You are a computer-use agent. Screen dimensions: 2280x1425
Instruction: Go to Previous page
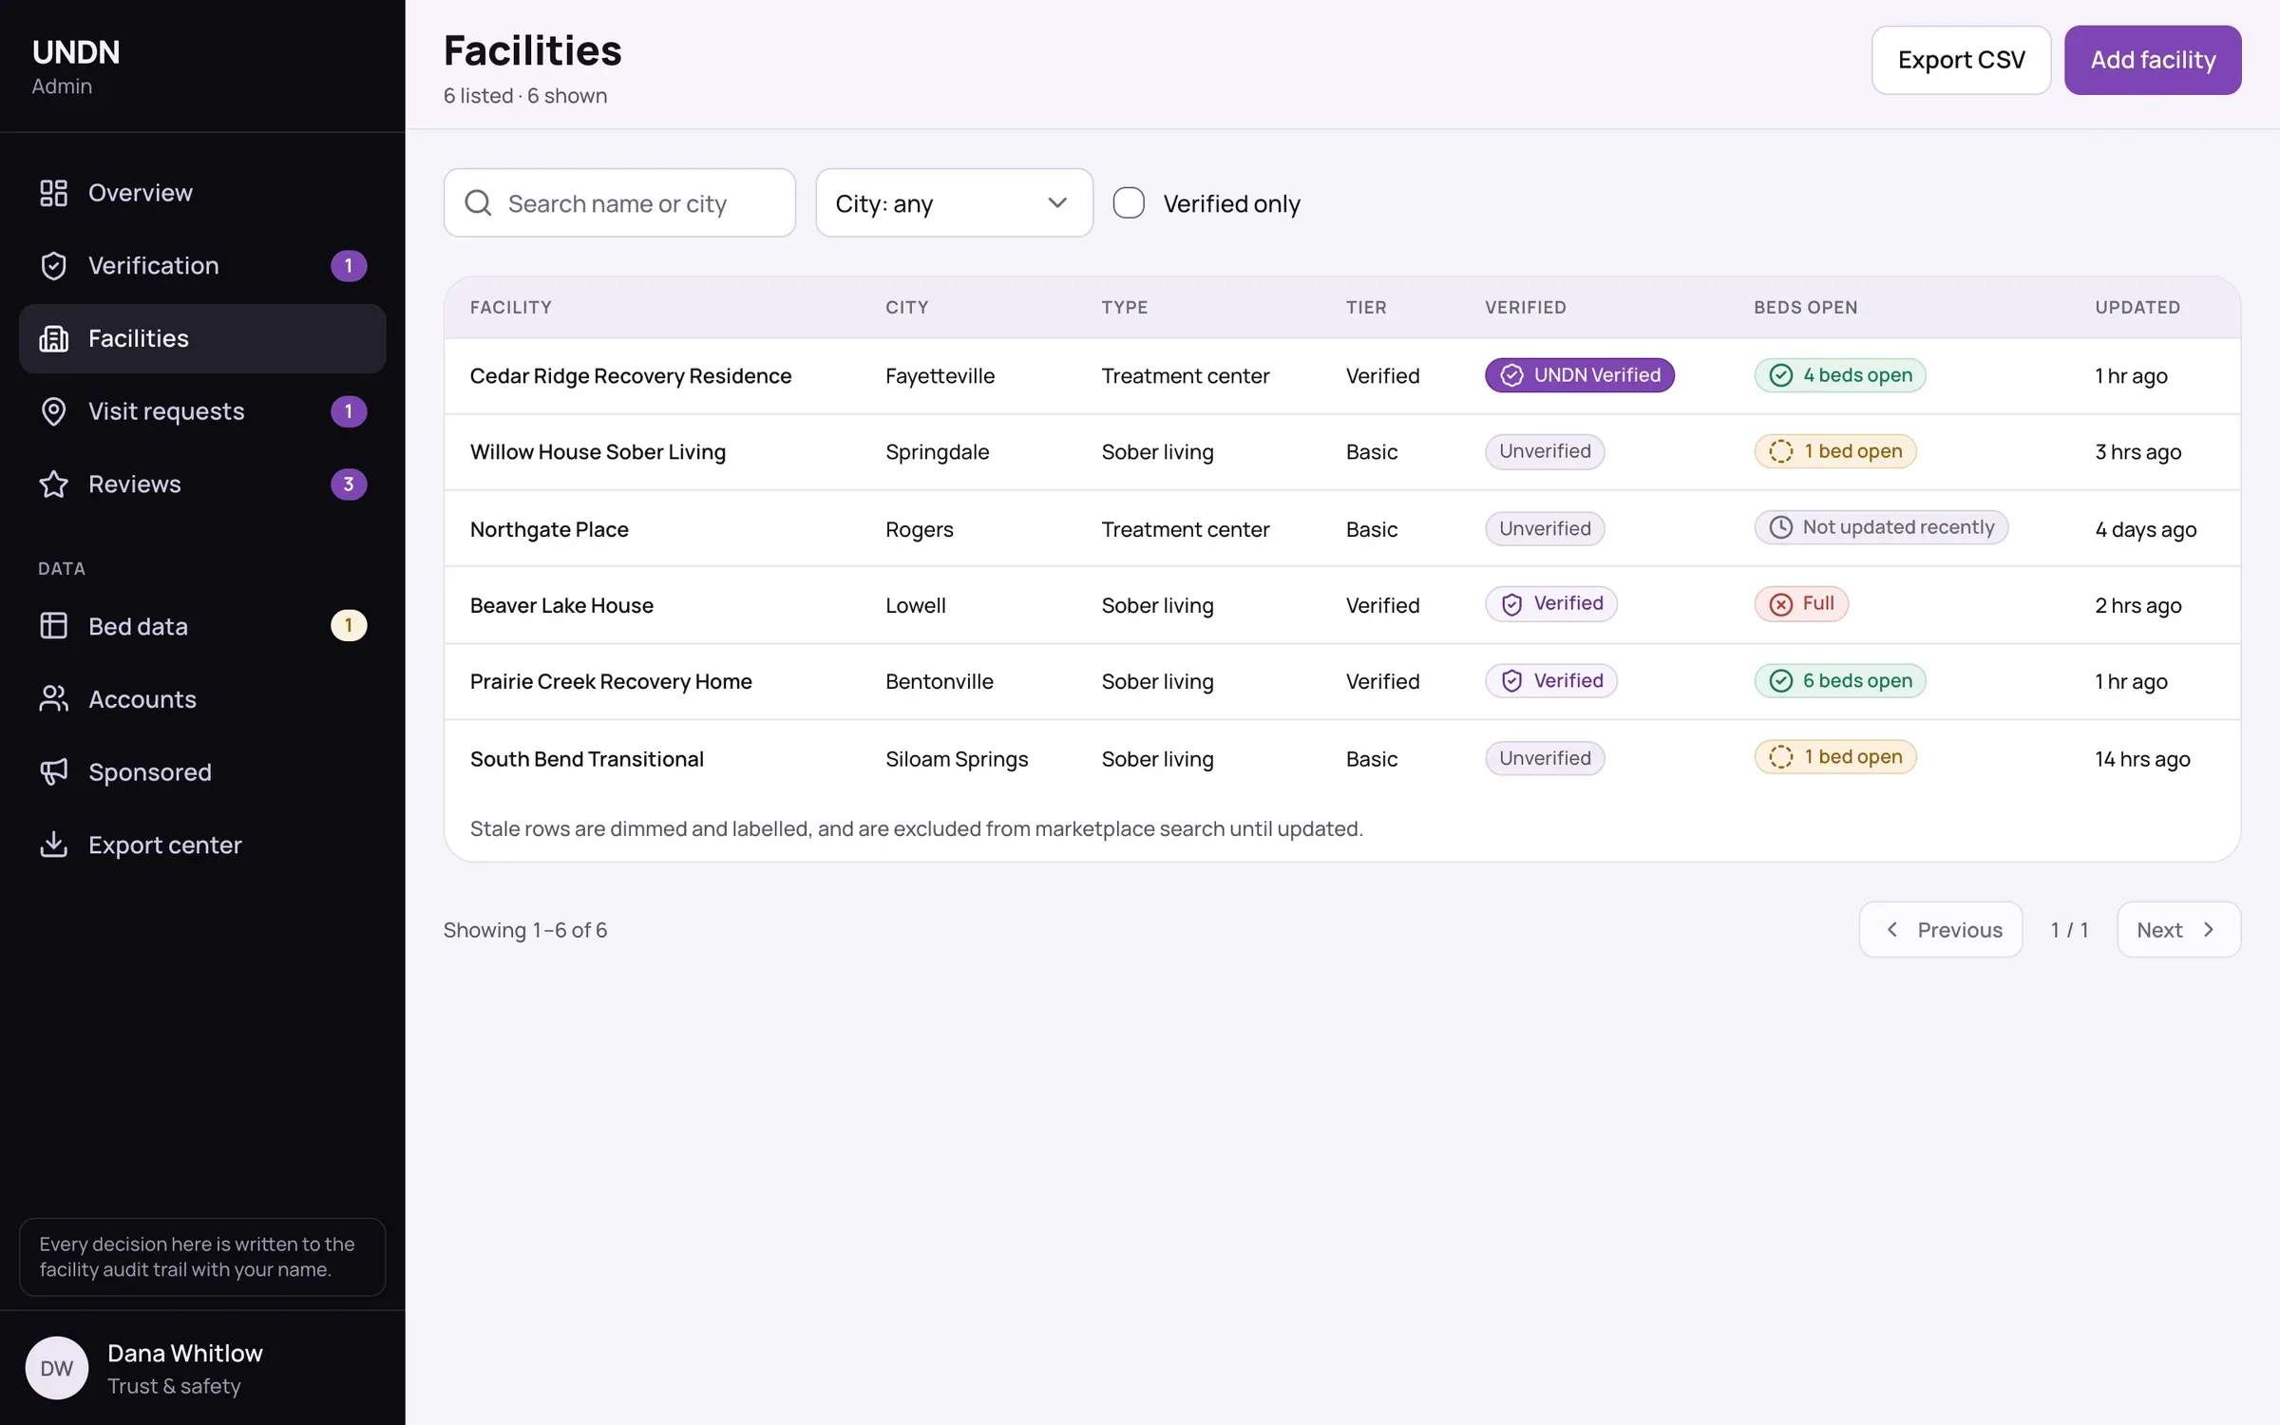point(1941,930)
